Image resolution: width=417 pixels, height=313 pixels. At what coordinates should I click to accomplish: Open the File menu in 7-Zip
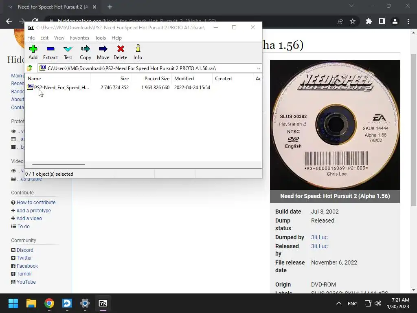click(x=31, y=38)
